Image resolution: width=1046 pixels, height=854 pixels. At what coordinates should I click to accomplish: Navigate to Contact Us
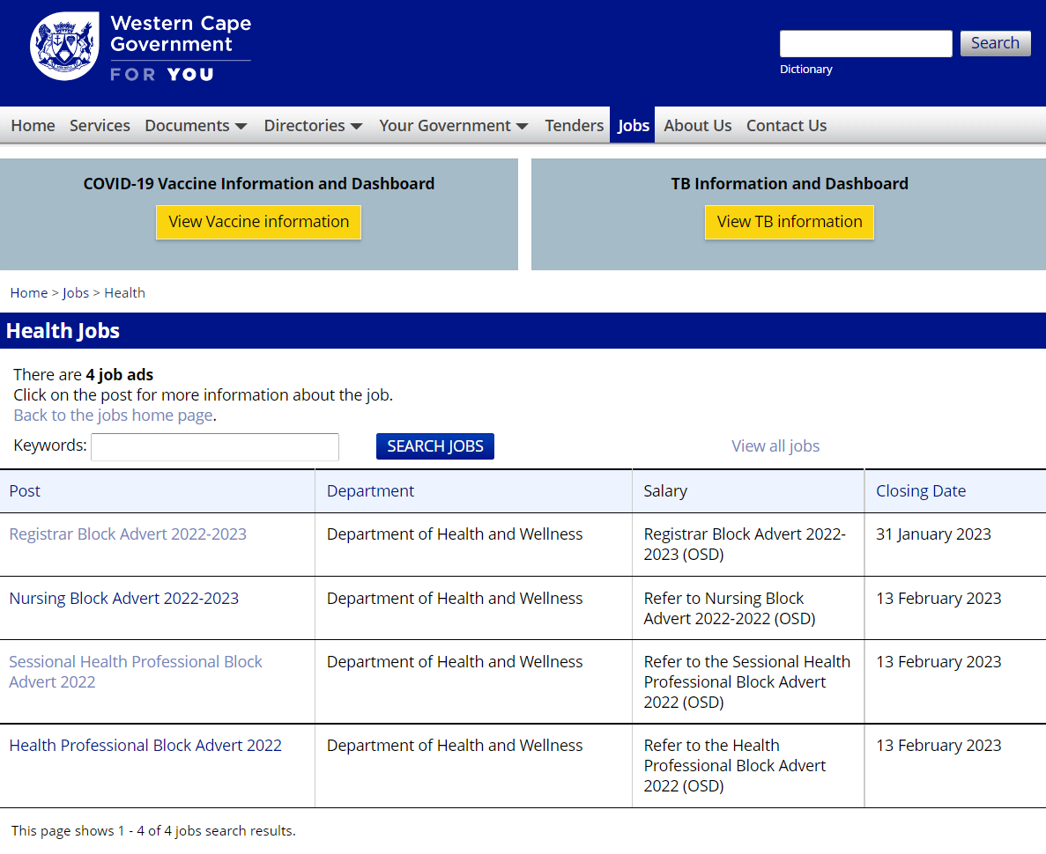pos(786,126)
